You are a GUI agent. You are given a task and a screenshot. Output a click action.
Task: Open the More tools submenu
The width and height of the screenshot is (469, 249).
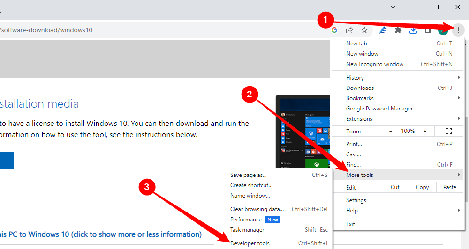(x=399, y=175)
